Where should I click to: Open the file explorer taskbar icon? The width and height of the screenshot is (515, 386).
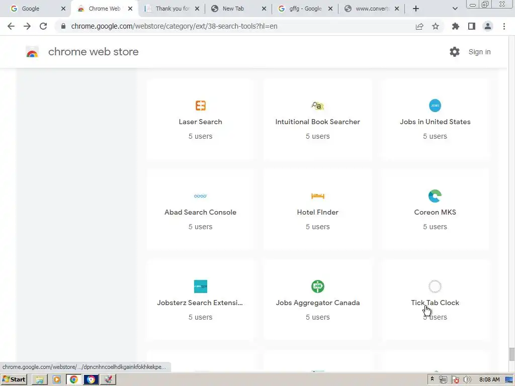(x=39, y=379)
